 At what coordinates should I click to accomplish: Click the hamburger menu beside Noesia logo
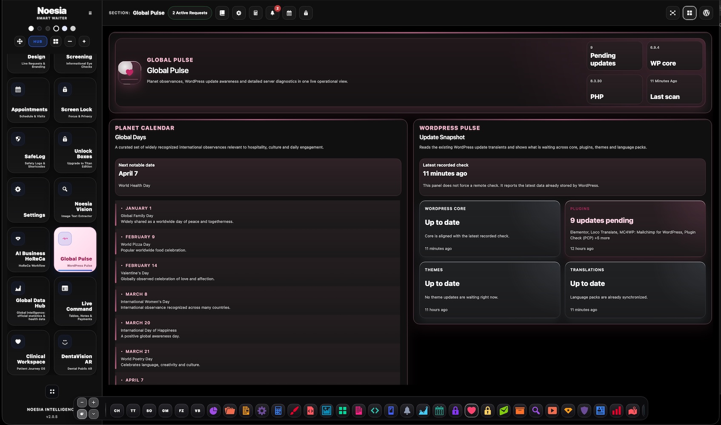tap(90, 13)
